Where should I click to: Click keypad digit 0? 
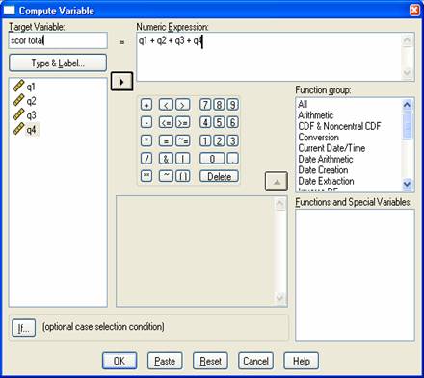212,159
